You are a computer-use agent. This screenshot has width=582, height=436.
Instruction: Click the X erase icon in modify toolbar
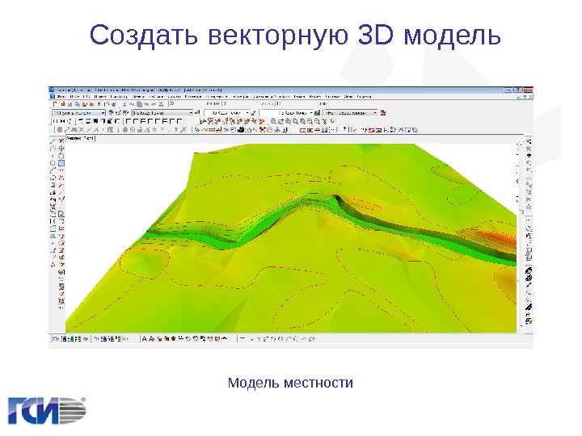[x=82, y=130]
